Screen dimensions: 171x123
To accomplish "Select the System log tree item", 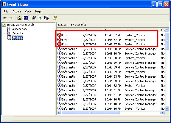I will coord(17,38).
